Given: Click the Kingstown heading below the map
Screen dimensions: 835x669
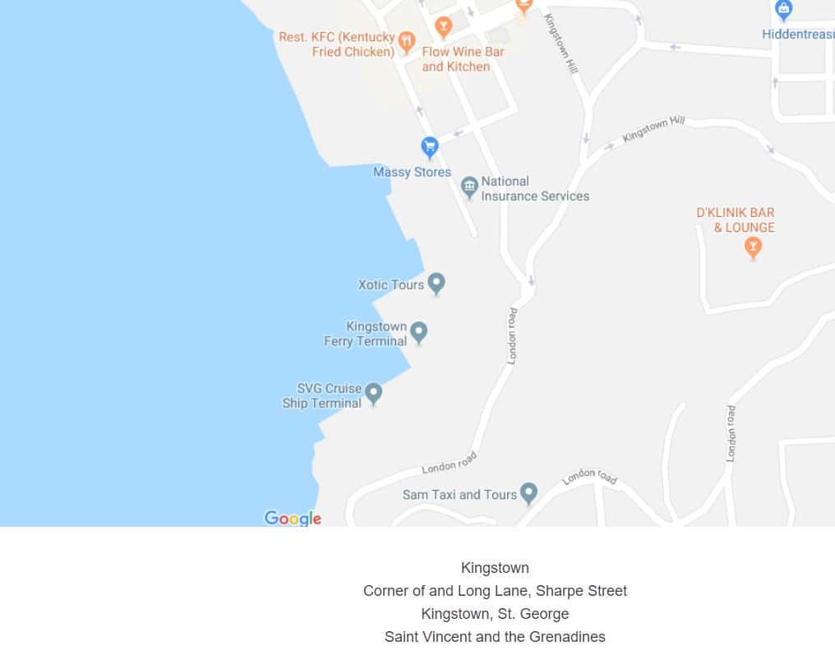Looking at the screenshot, I should (495, 568).
